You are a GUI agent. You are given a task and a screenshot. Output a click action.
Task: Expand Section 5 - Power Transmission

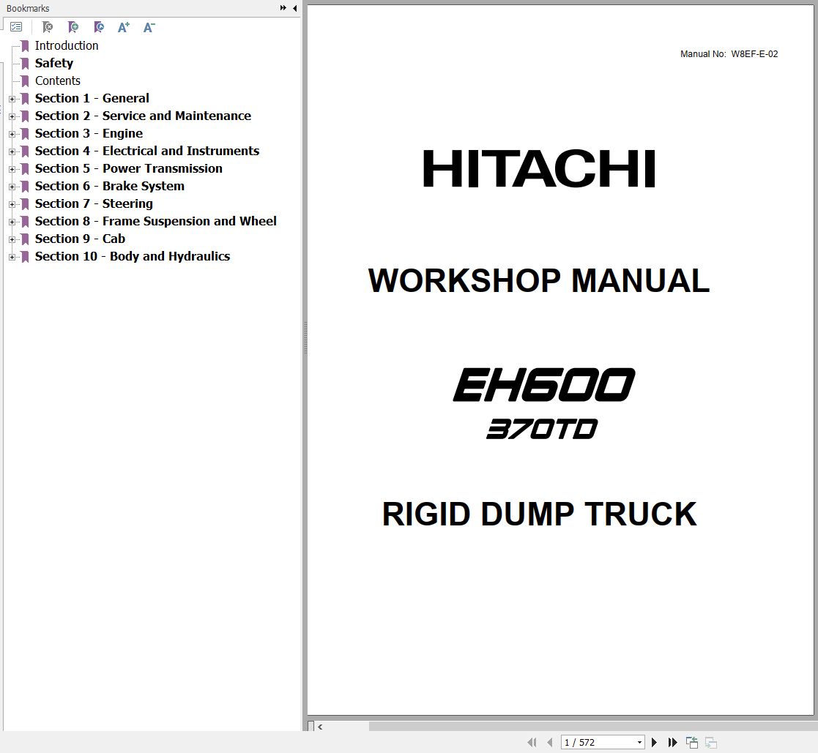click(x=12, y=169)
